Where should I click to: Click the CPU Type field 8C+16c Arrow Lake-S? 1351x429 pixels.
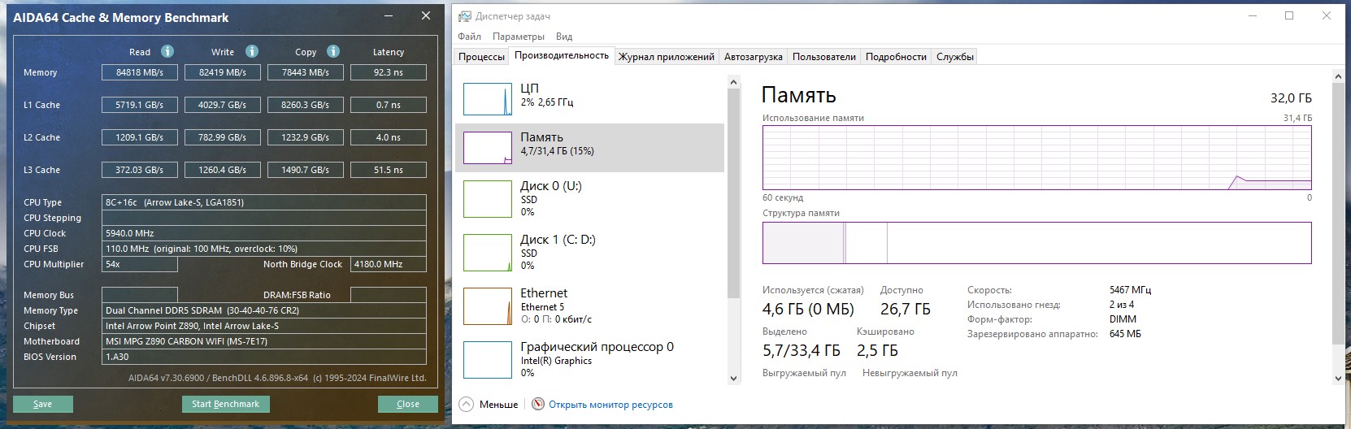coord(264,202)
